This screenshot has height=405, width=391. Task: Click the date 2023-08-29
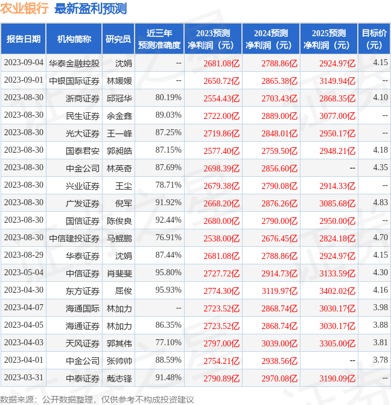(24, 255)
